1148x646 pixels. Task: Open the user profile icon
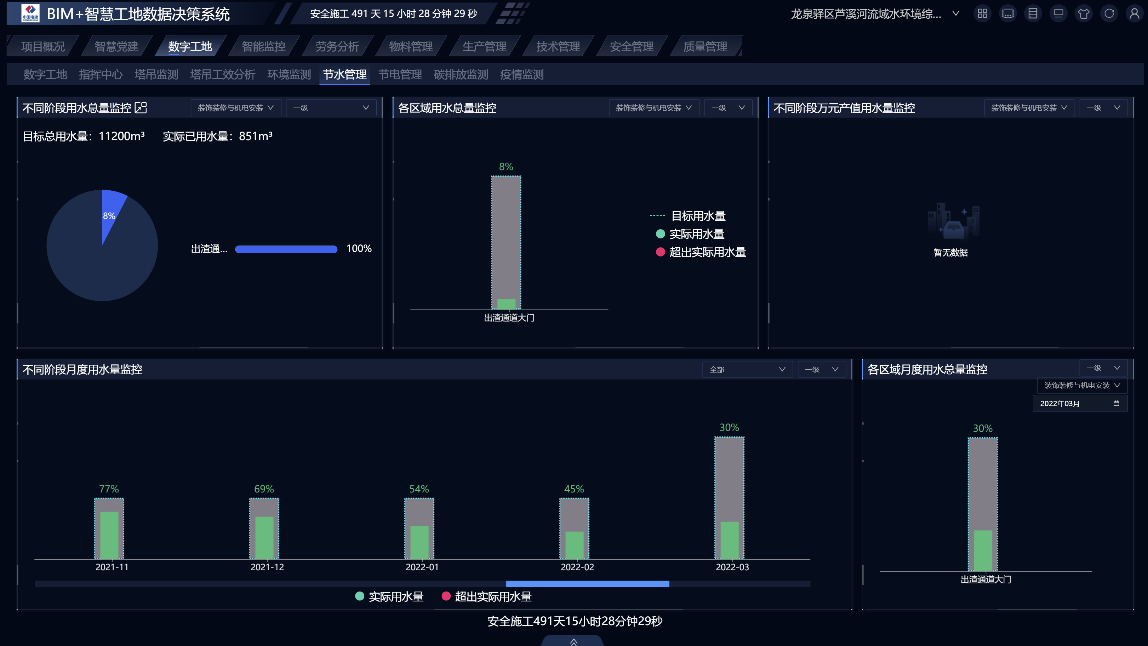[x=1134, y=13]
